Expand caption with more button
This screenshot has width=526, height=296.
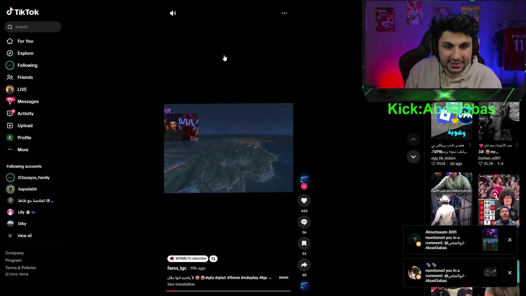coord(284,277)
